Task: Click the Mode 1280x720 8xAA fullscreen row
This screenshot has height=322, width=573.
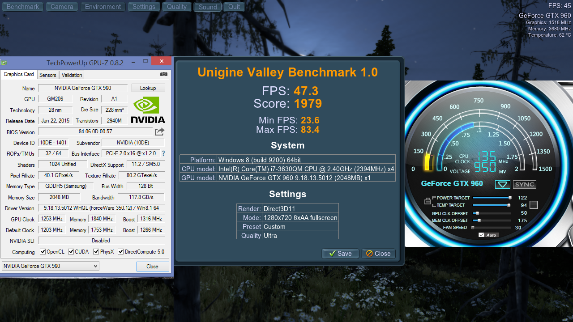Action: pos(287,217)
